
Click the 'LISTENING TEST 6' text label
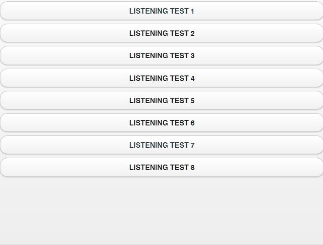(x=161, y=123)
